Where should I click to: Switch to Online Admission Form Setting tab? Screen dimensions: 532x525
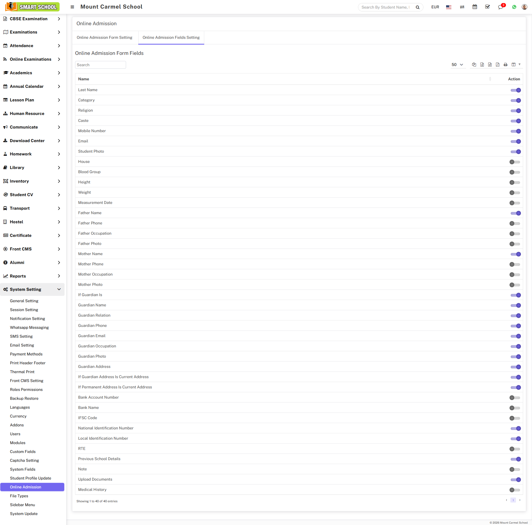(x=104, y=37)
